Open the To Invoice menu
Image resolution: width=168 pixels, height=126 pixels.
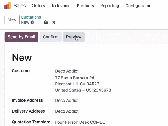(61, 6)
